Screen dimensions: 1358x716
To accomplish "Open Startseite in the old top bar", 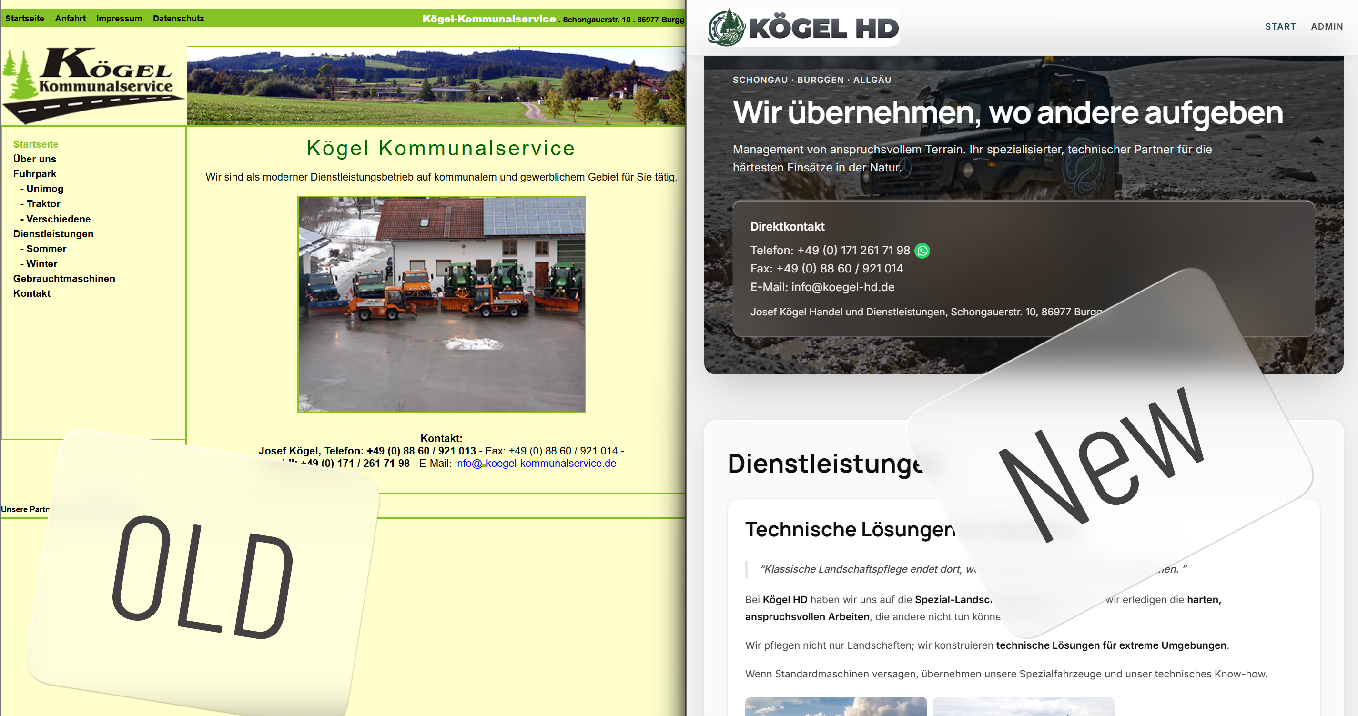I will (x=25, y=19).
